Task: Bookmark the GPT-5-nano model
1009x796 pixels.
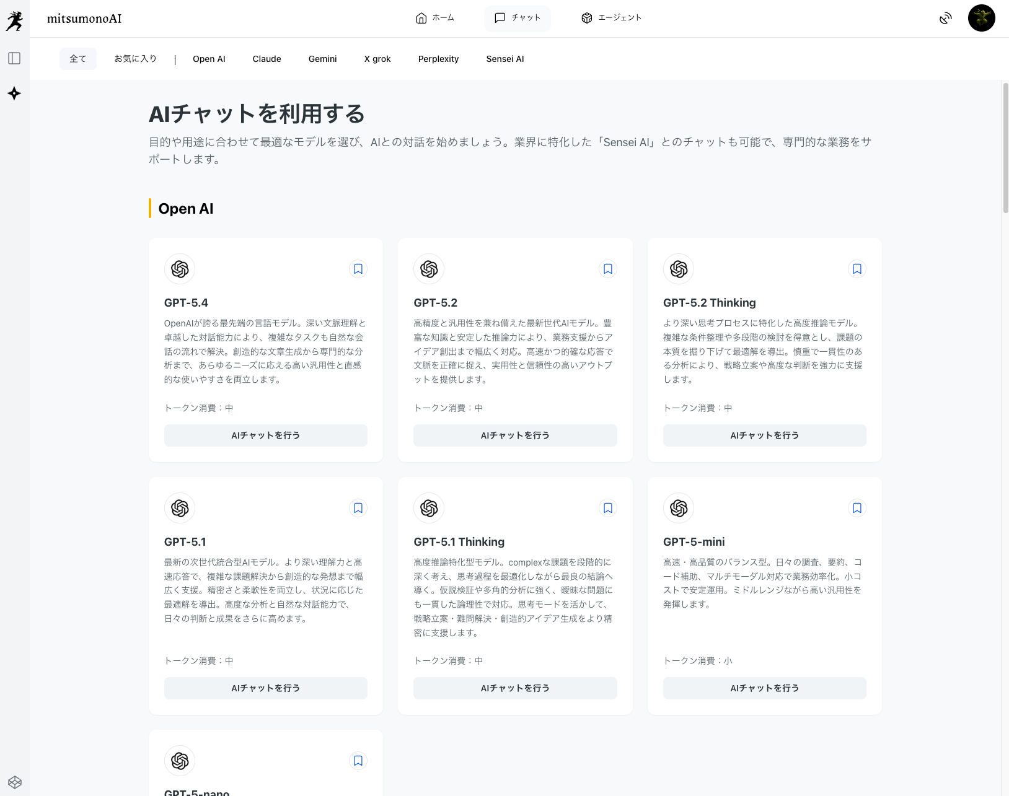Action: point(358,761)
